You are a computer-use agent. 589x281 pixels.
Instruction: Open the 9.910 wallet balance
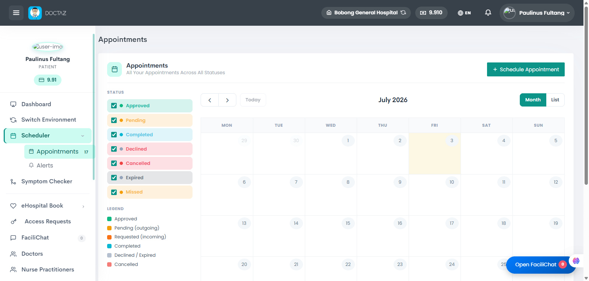(431, 12)
